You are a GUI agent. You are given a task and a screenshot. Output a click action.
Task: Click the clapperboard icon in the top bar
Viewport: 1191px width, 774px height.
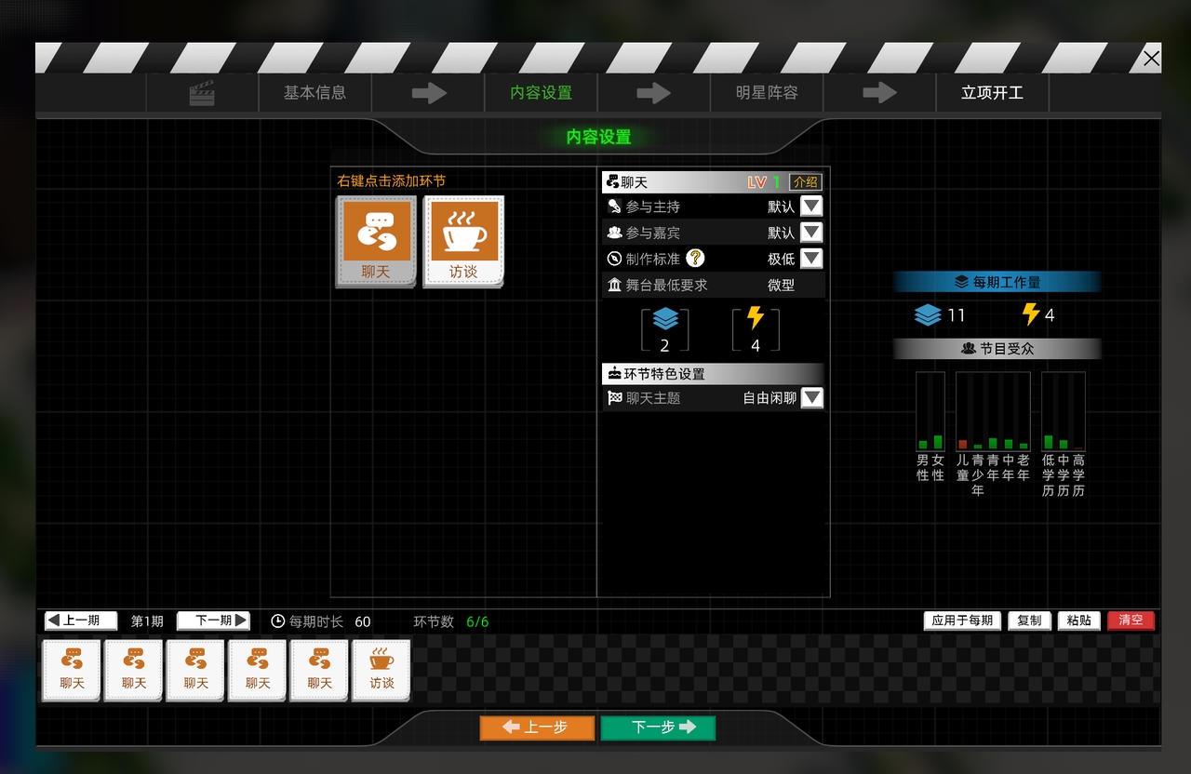(x=203, y=92)
